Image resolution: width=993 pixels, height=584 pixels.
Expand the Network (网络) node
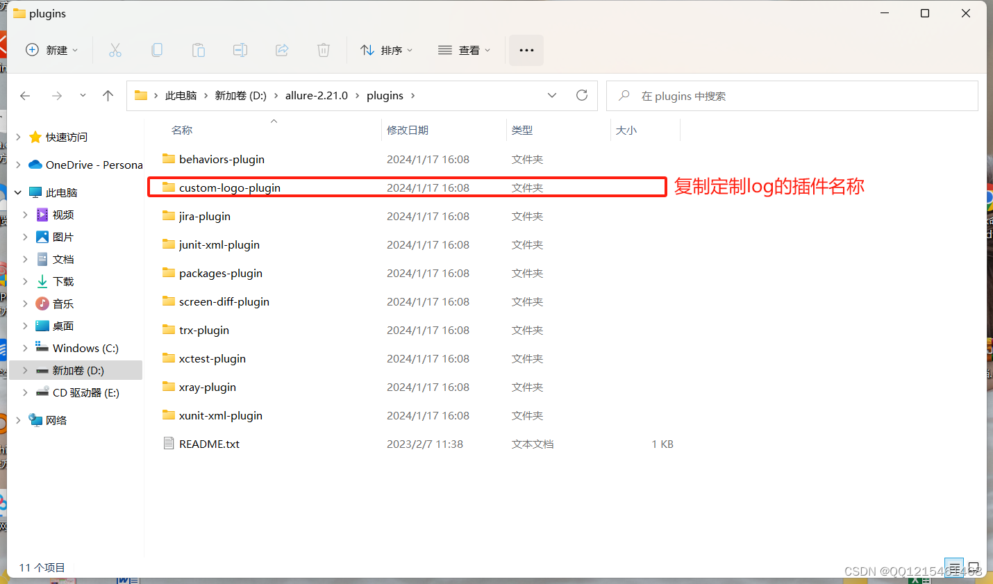click(18, 420)
